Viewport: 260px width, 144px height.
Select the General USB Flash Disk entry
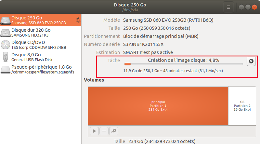(32, 57)
